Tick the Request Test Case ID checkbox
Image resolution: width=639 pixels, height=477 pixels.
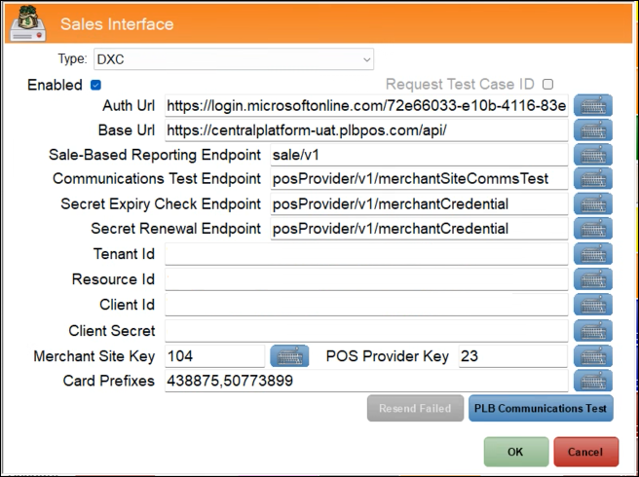pos(547,85)
